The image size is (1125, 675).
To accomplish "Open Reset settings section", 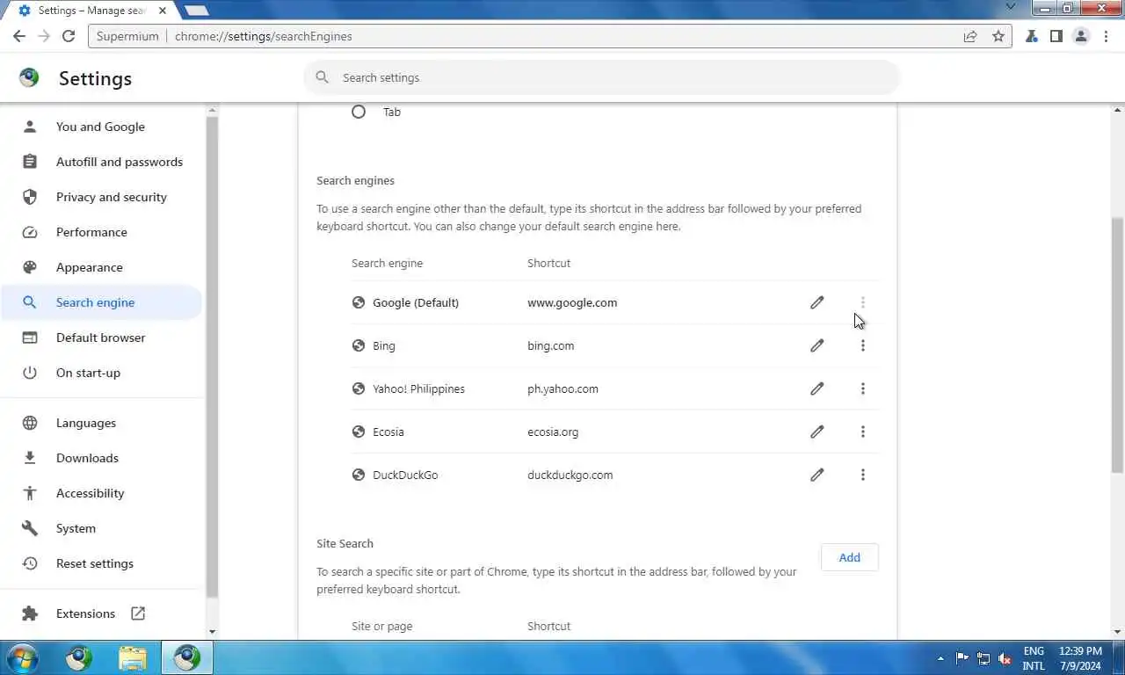I will (x=101, y=563).
